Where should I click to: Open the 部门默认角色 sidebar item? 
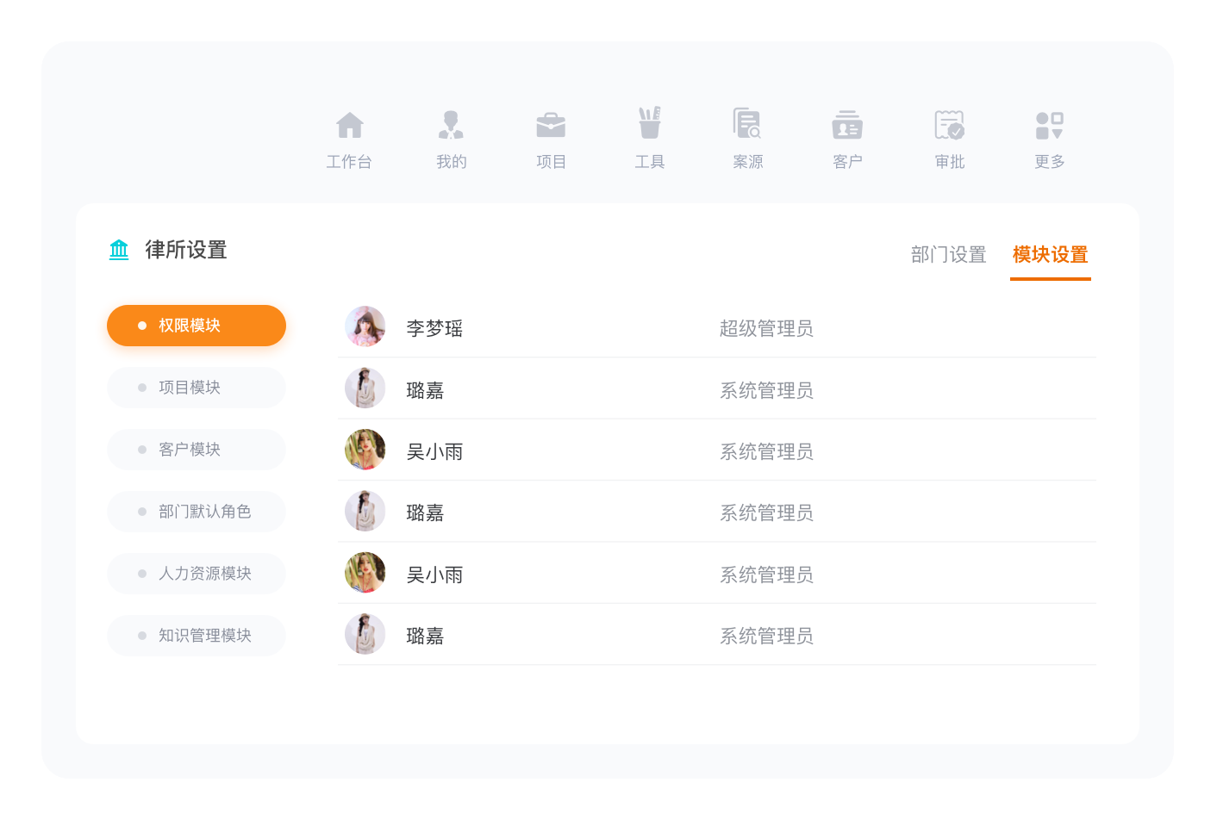(197, 512)
